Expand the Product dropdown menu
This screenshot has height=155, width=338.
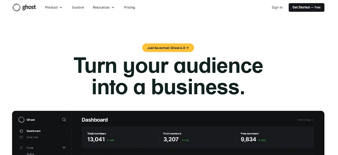[x=53, y=7]
